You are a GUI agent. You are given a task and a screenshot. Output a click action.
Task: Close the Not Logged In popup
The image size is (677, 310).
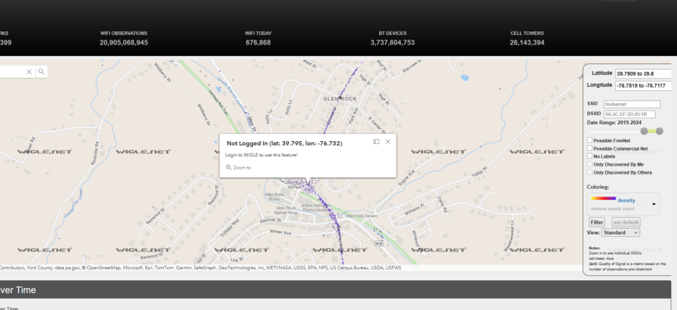(x=387, y=142)
